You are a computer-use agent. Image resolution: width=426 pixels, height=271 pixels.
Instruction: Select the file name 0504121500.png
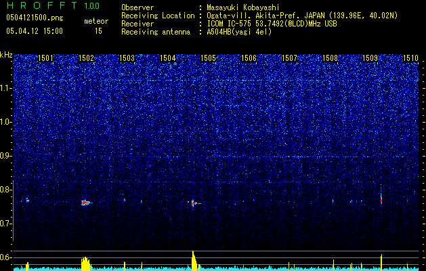pyautogui.click(x=35, y=18)
